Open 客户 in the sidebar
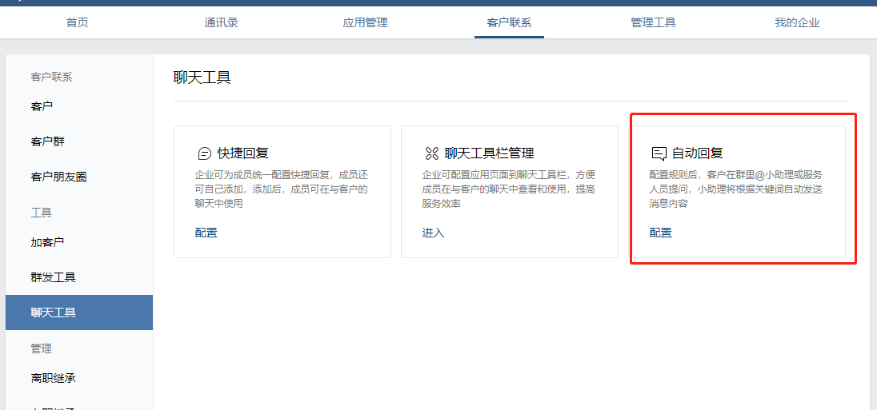Image resolution: width=877 pixels, height=410 pixels. pyautogui.click(x=42, y=106)
